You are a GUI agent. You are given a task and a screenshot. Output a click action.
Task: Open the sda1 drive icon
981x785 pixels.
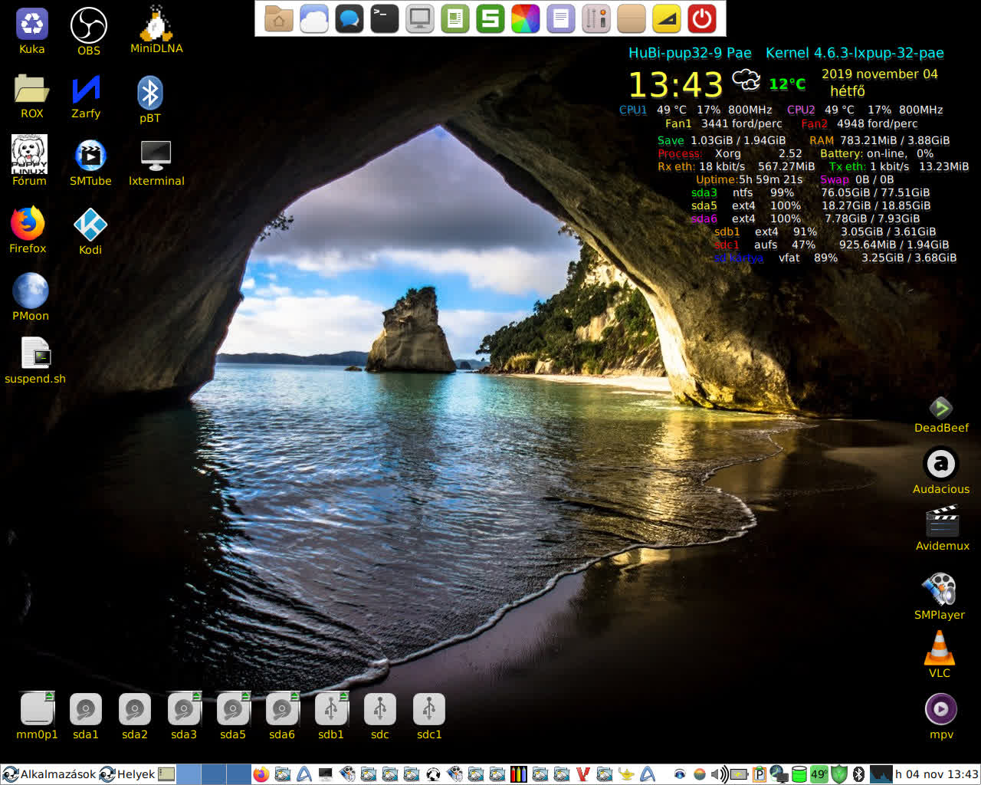86,709
